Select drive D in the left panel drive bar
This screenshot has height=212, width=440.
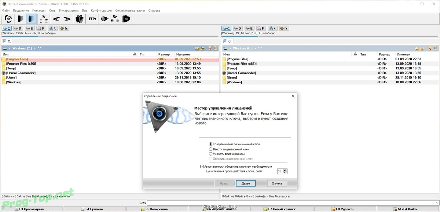(x=18, y=28)
